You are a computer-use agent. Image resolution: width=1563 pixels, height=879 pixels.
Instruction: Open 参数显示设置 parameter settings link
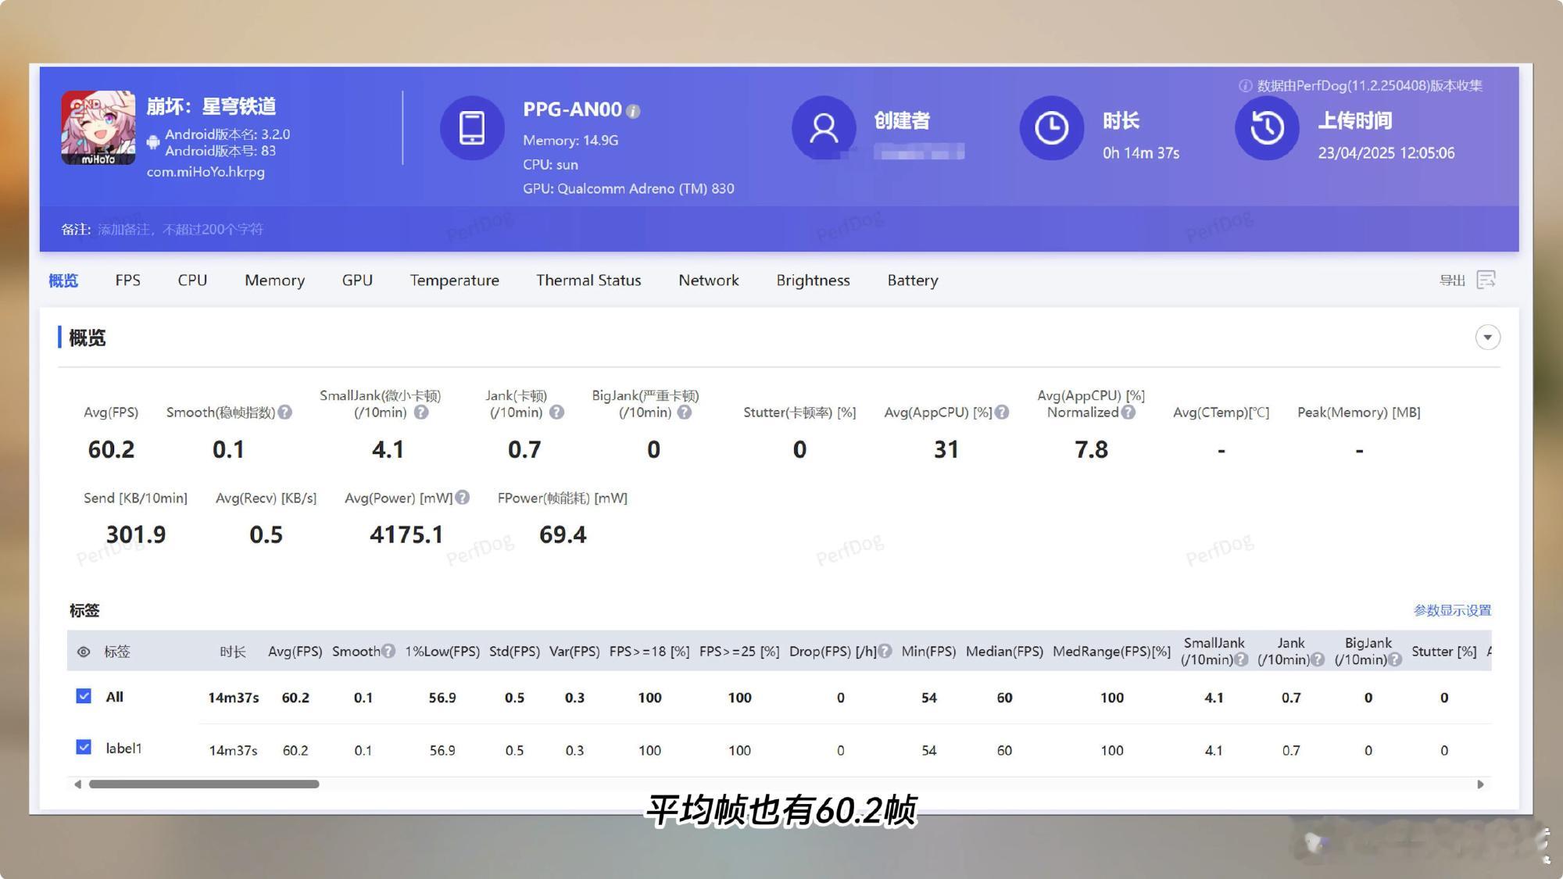pos(1452,610)
